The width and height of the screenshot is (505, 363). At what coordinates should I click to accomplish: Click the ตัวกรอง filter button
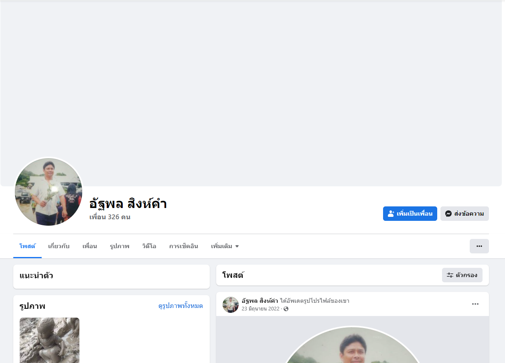(462, 275)
